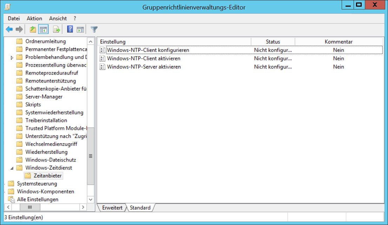Open the Ansicht menu
Image resolution: width=388 pixels, height=225 pixels.
coord(58,18)
